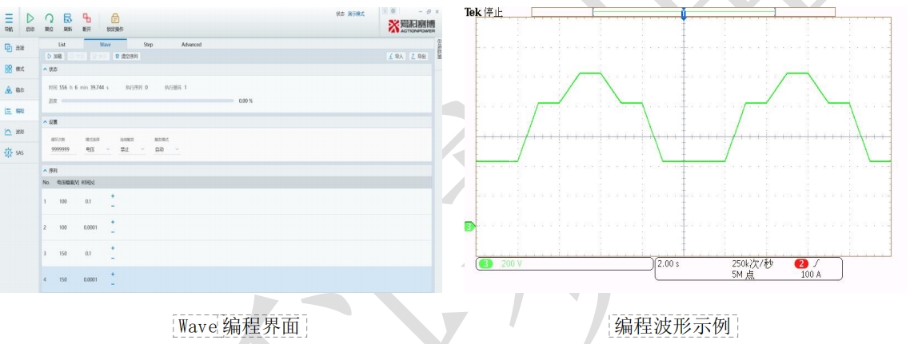
Task: Click the 清空序列 clear sequence button
Action: [x=126, y=57]
